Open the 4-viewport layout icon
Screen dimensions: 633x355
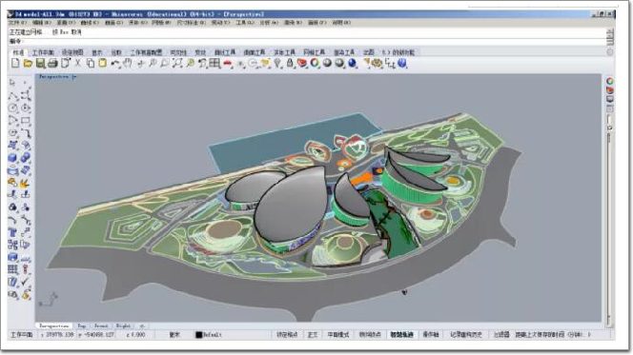click(x=214, y=63)
